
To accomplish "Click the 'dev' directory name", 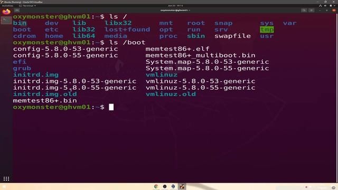I will (x=52, y=23).
